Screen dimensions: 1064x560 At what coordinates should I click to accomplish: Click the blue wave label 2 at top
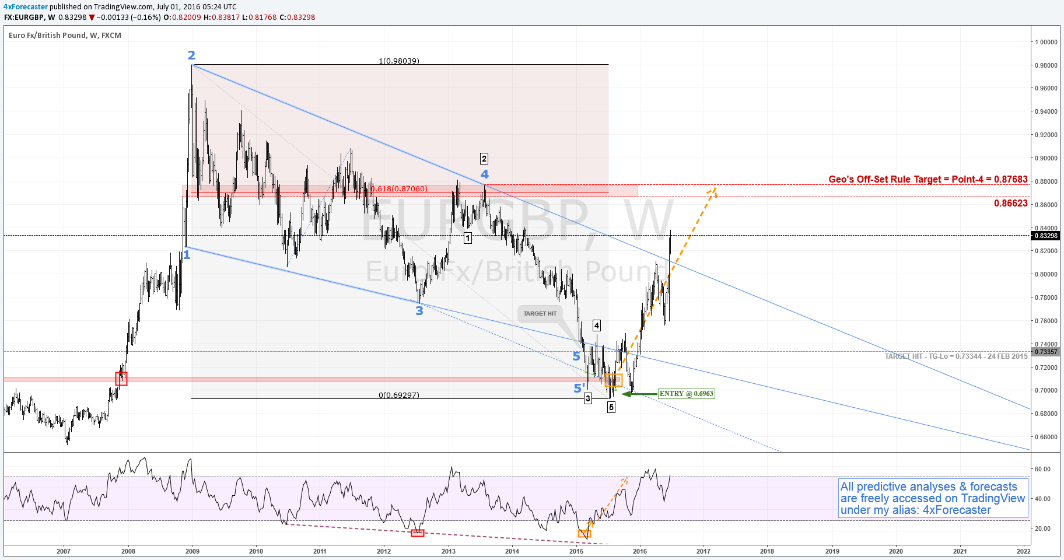(191, 55)
